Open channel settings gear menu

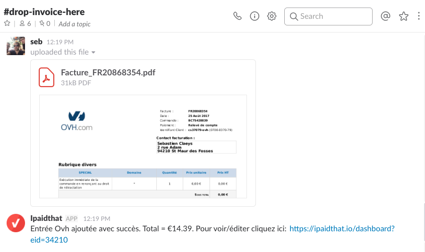point(272,16)
